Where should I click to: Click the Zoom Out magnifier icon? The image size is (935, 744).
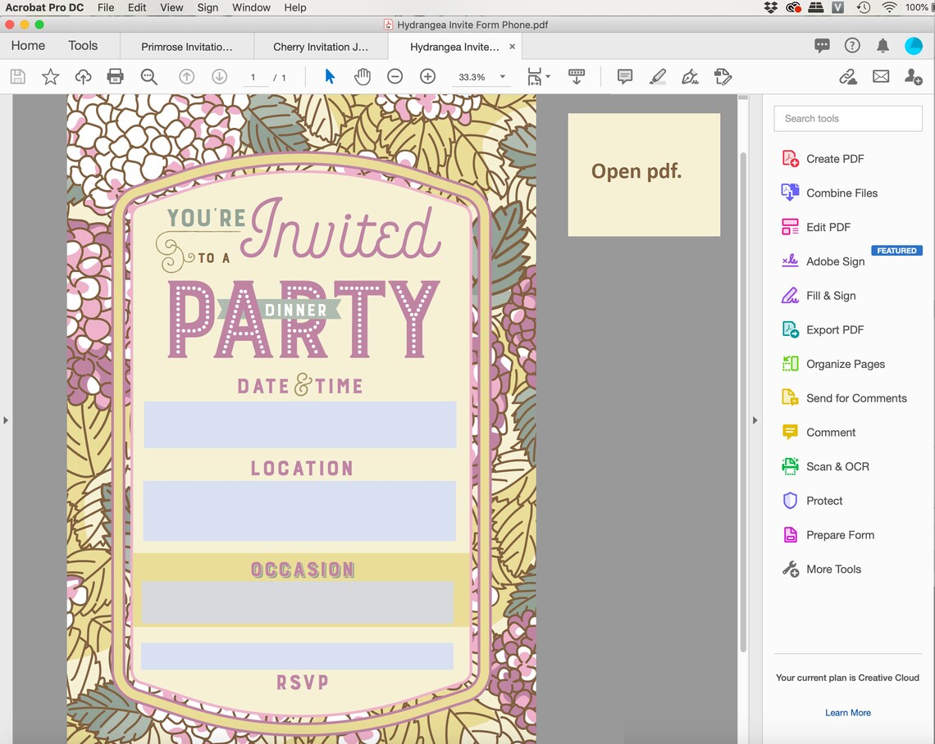(395, 76)
